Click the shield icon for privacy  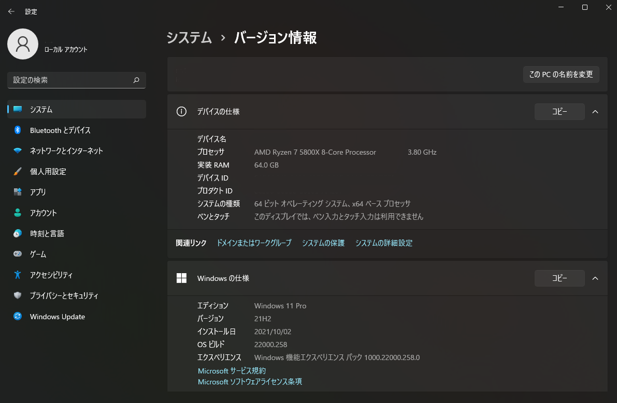(18, 295)
